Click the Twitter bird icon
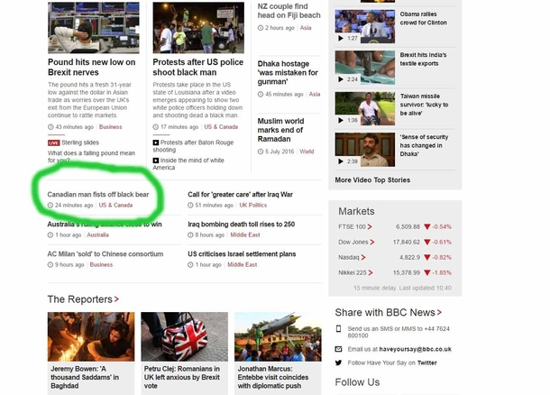 pyautogui.click(x=338, y=363)
